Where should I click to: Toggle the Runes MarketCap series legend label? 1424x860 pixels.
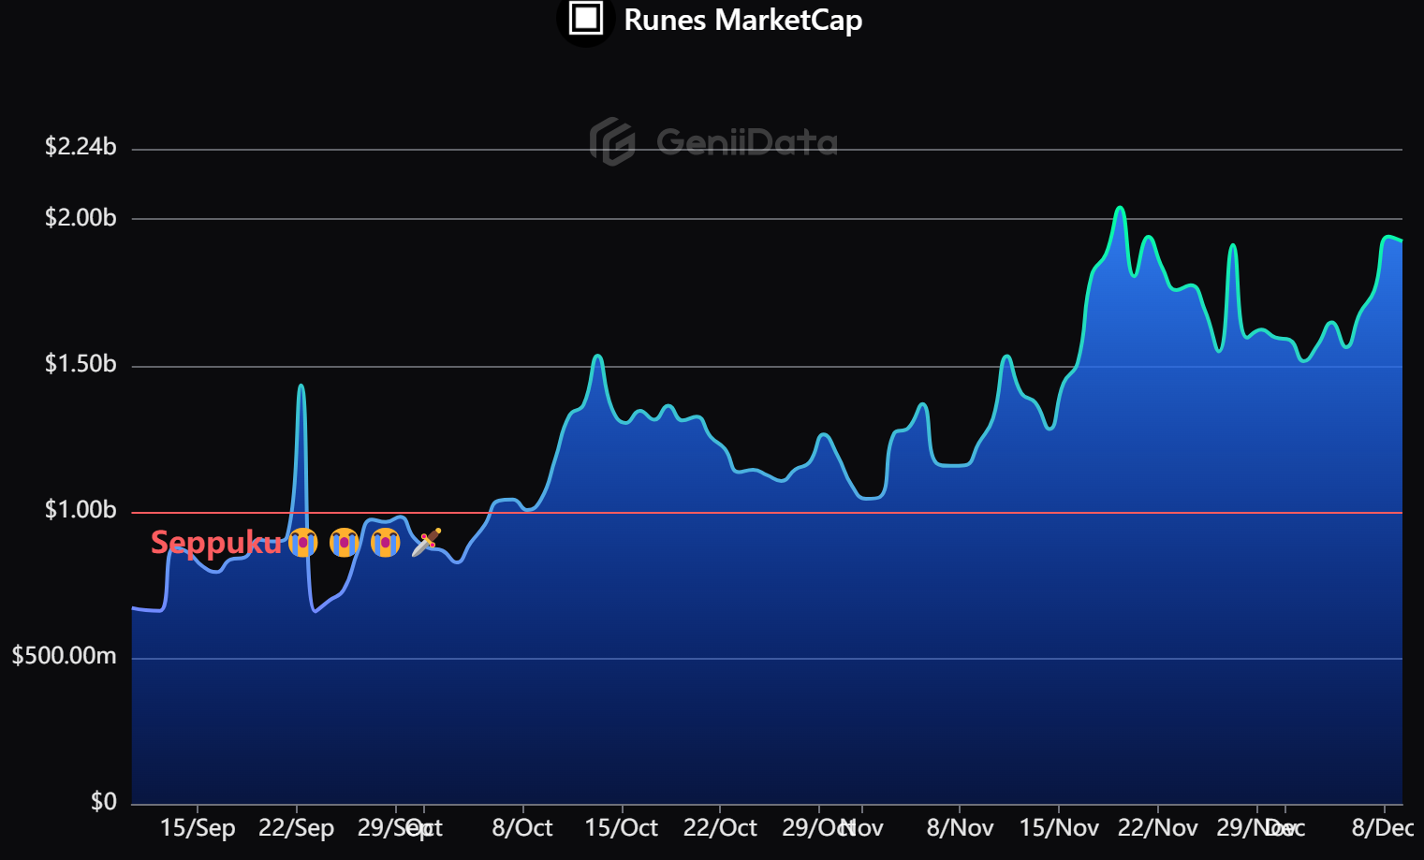742,20
